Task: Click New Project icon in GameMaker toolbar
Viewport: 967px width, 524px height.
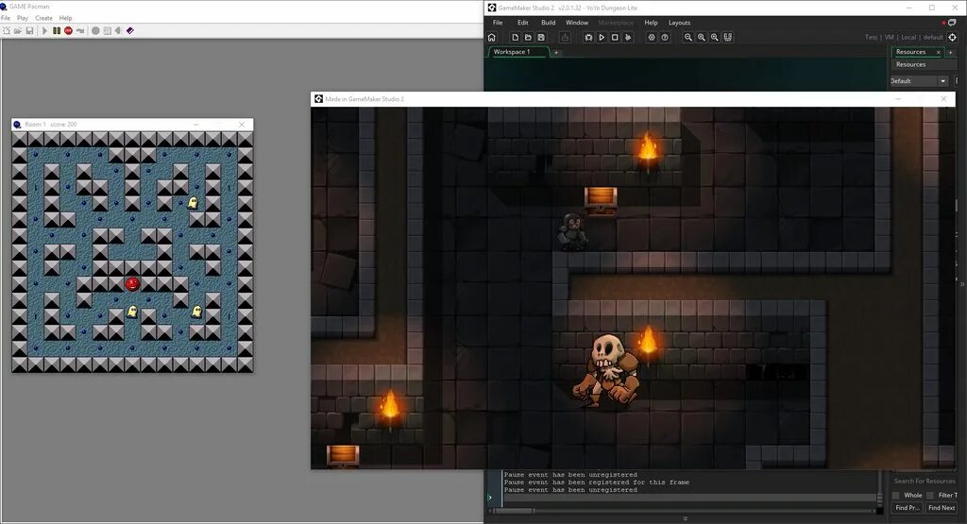Action: 515,37
